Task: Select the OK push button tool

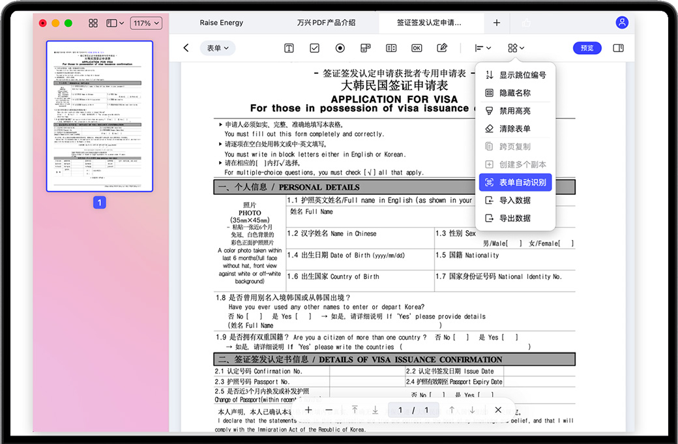Action: coord(417,48)
